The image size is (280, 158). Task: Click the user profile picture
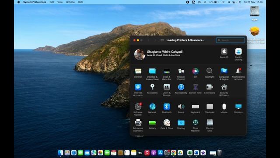[140, 54]
